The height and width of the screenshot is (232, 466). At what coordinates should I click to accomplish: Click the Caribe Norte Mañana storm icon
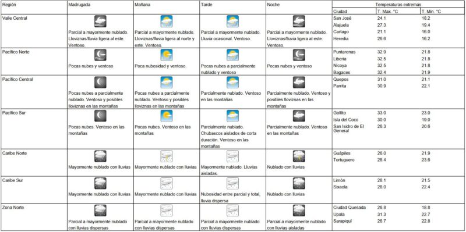tap(167, 156)
